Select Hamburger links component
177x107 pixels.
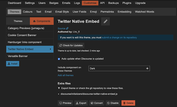point(30,42)
